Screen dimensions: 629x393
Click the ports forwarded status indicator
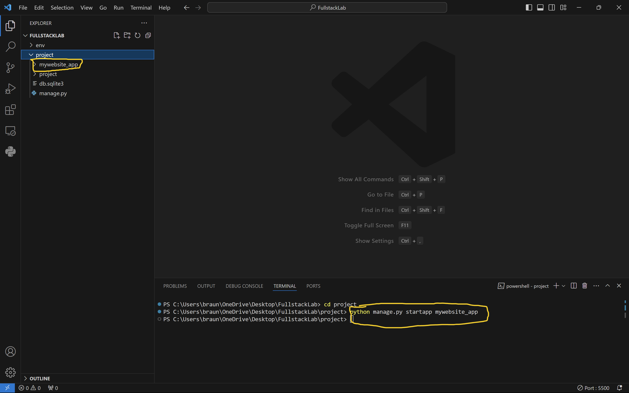click(53, 388)
